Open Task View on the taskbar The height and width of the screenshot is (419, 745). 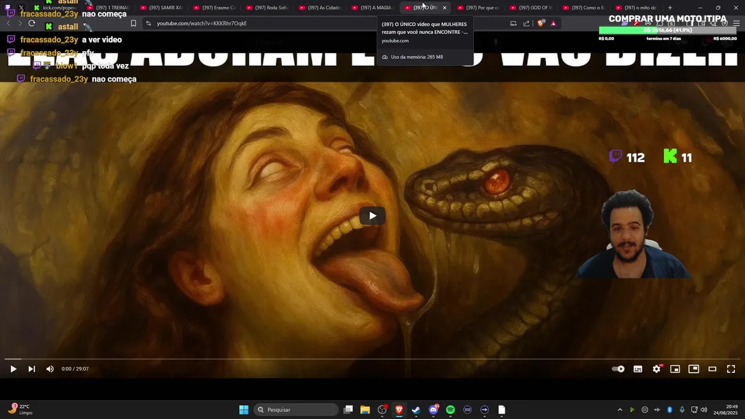pyautogui.click(x=348, y=410)
